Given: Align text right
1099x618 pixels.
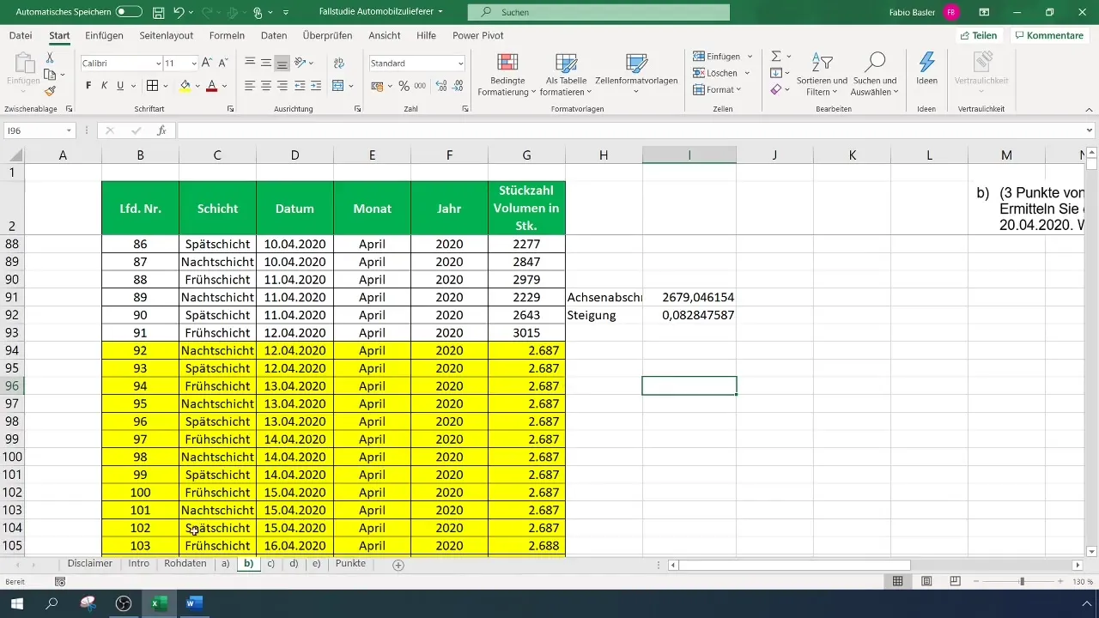Looking at the screenshot, I should click(282, 86).
